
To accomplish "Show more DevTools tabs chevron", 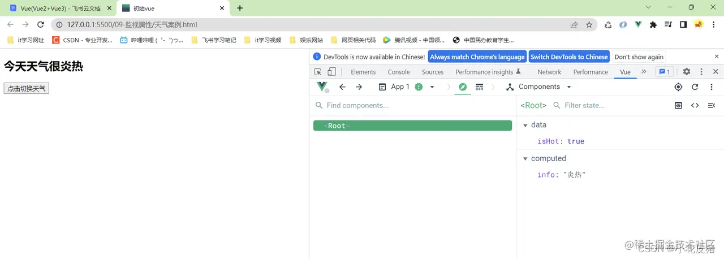I will click(x=644, y=72).
